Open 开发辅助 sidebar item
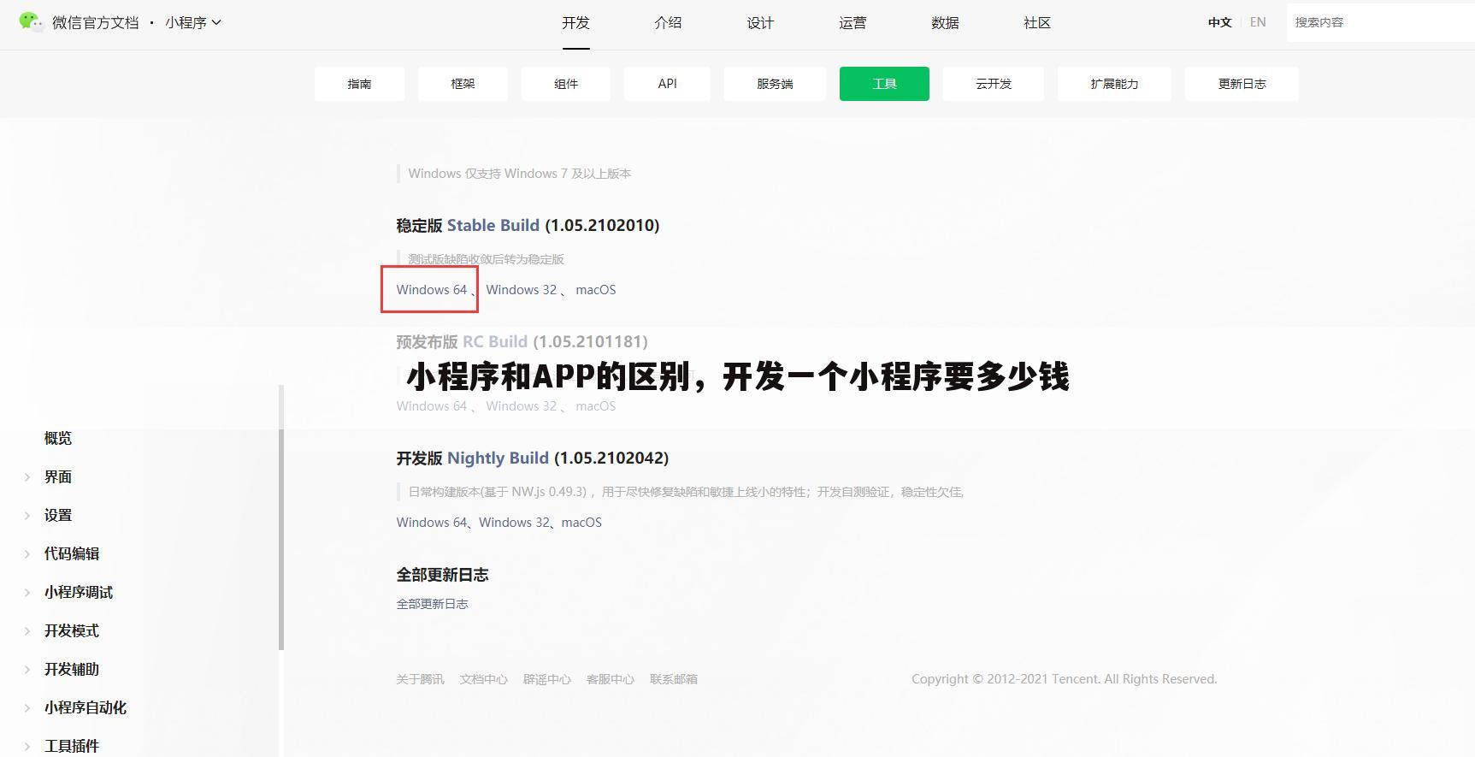 click(x=72, y=670)
